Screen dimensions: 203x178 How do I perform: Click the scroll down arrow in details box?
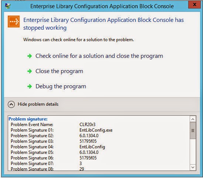click(193, 167)
